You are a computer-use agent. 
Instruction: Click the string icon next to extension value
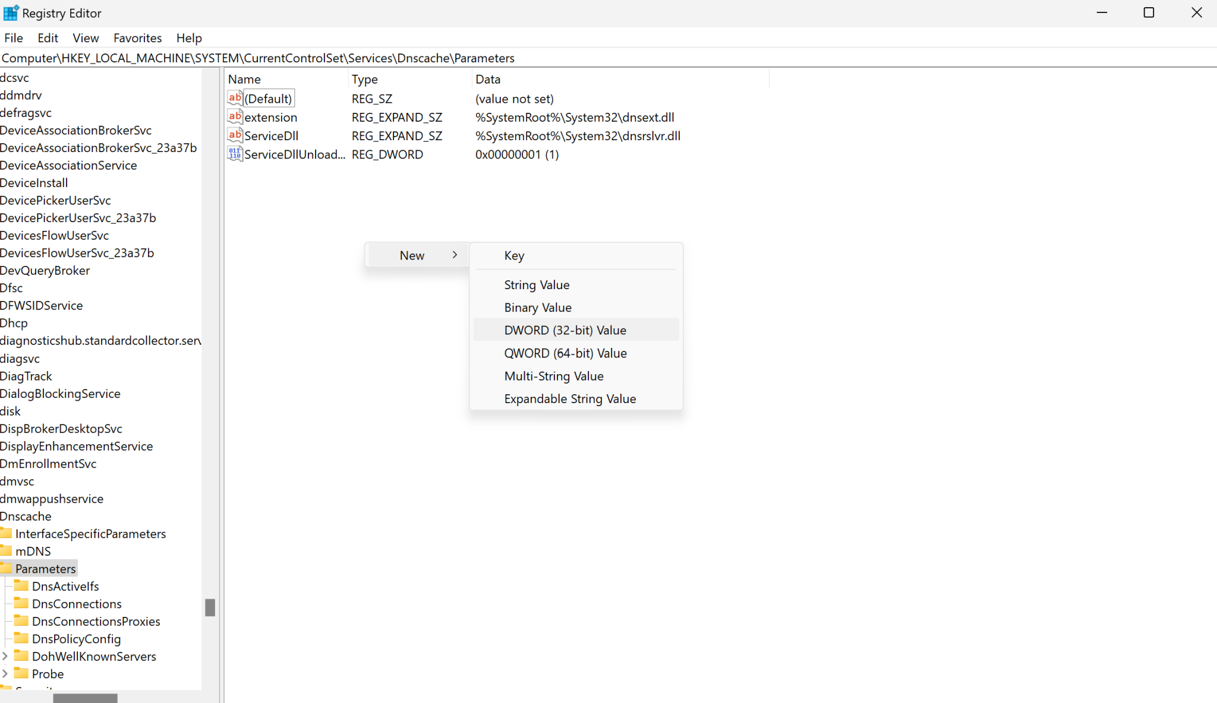click(234, 116)
